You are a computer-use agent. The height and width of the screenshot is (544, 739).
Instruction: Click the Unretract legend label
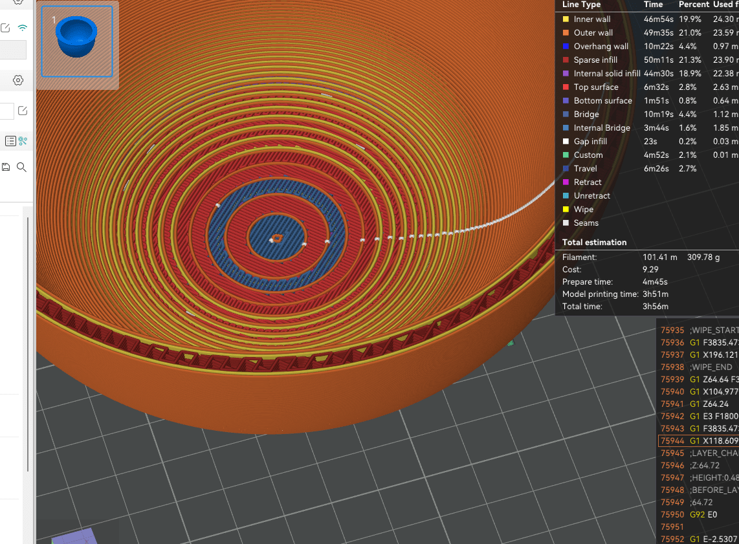[x=592, y=196]
